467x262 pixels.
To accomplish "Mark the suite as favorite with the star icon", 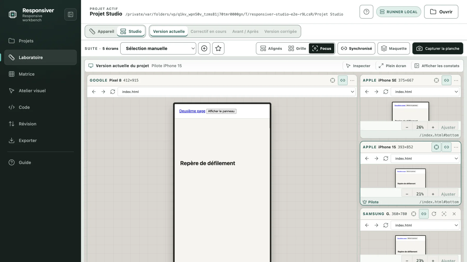I will pos(218,48).
